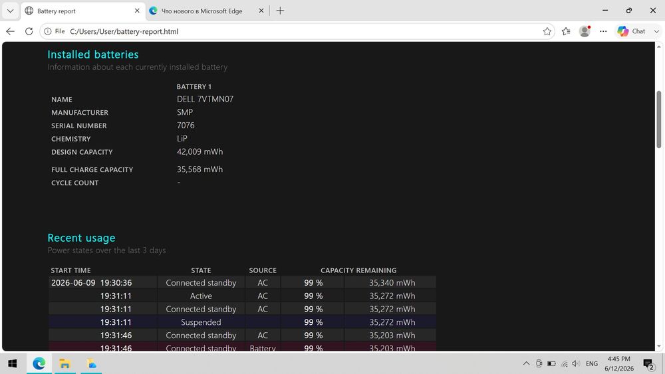
Task: Restore down the Edge window
Action: (629, 11)
